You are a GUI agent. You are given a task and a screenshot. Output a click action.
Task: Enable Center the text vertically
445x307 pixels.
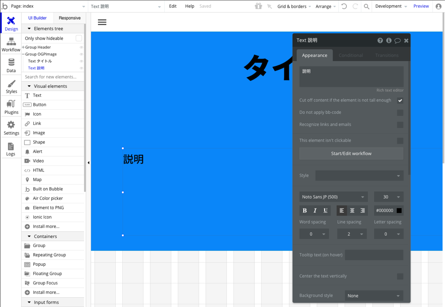[400, 276]
